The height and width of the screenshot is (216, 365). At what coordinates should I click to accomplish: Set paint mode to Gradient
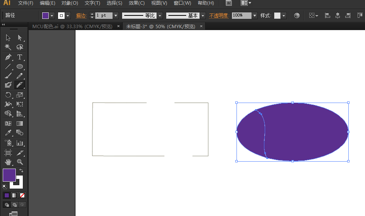14,195
